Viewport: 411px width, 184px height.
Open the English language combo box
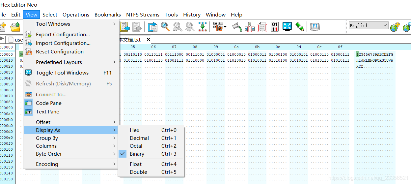[x=369, y=25]
